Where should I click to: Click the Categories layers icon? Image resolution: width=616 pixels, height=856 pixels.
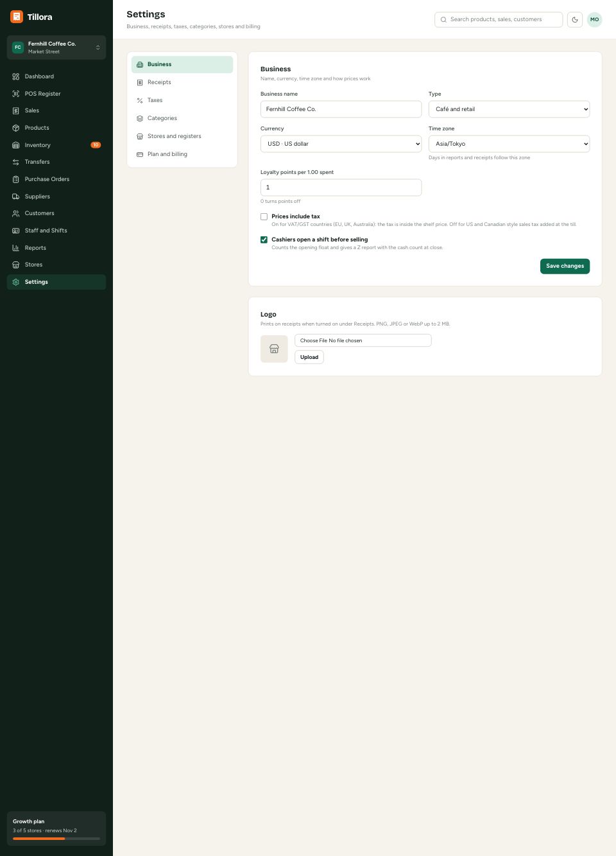point(140,118)
